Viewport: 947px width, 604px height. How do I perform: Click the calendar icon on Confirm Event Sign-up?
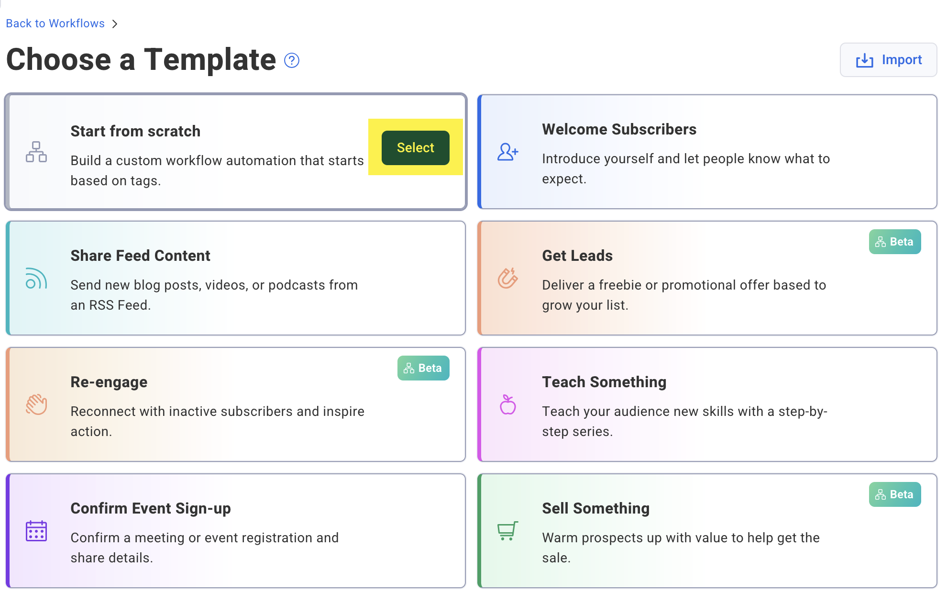point(36,531)
